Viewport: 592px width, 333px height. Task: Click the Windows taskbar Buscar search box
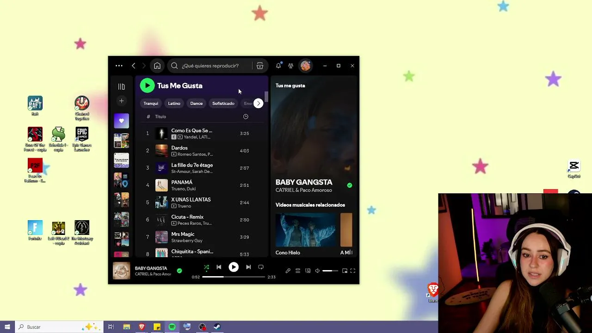click(59, 327)
